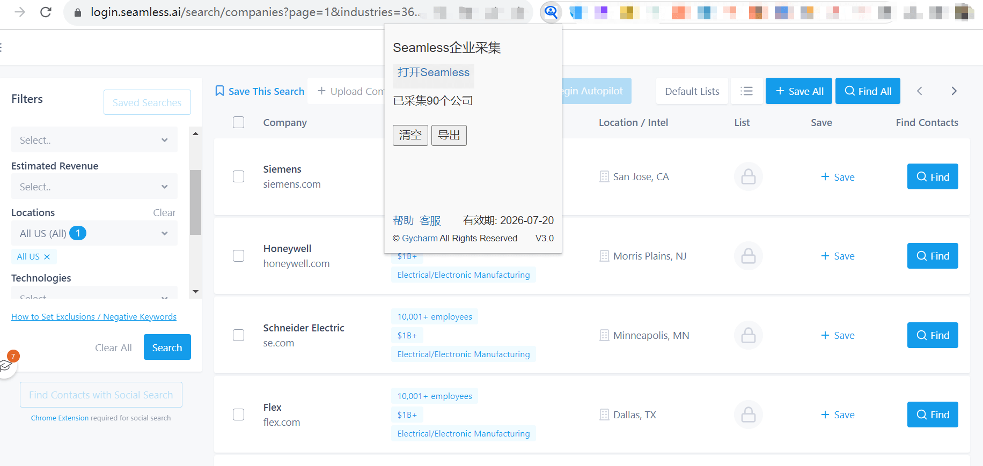Click the blue Search button
The height and width of the screenshot is (466, 983).
(167, 347)
